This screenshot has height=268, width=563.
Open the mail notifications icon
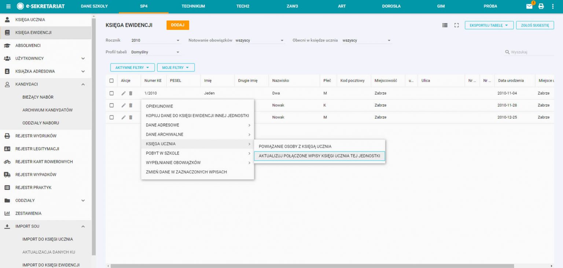click(529, 6)
